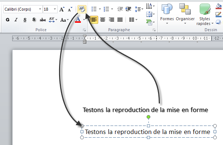Click the ruler indent marker

85,39
